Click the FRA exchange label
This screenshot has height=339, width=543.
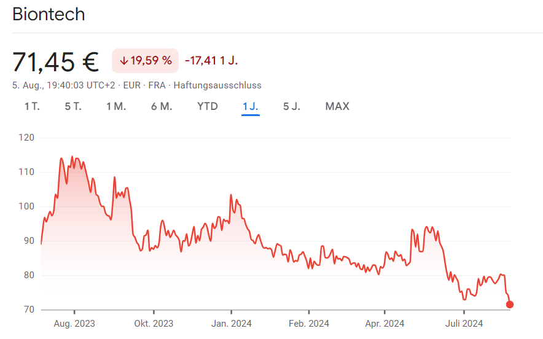(157, 85)
